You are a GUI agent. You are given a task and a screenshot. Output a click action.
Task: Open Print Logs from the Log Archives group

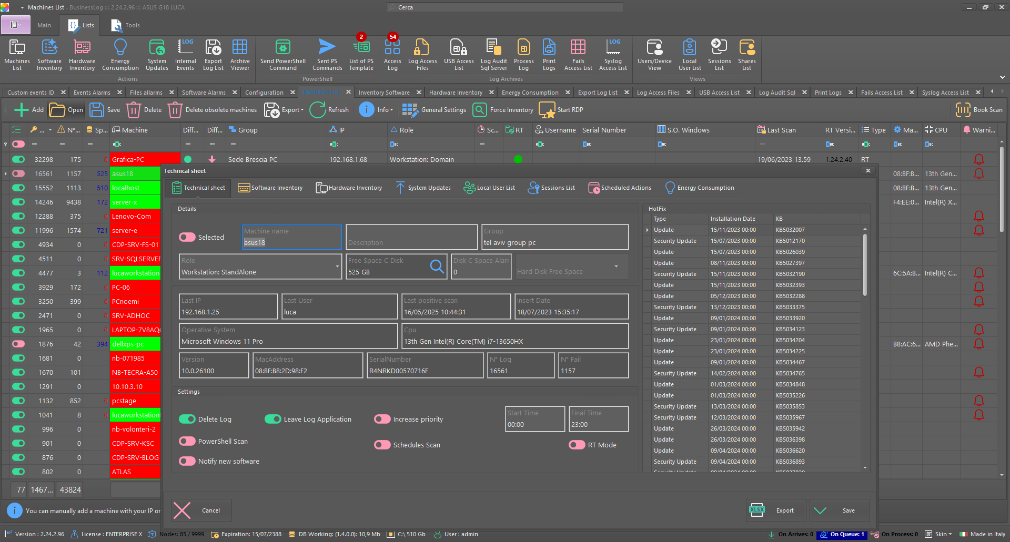[549, 53]
